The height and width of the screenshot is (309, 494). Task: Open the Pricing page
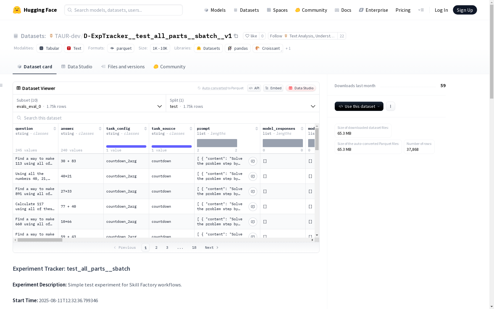pos(403,10)
